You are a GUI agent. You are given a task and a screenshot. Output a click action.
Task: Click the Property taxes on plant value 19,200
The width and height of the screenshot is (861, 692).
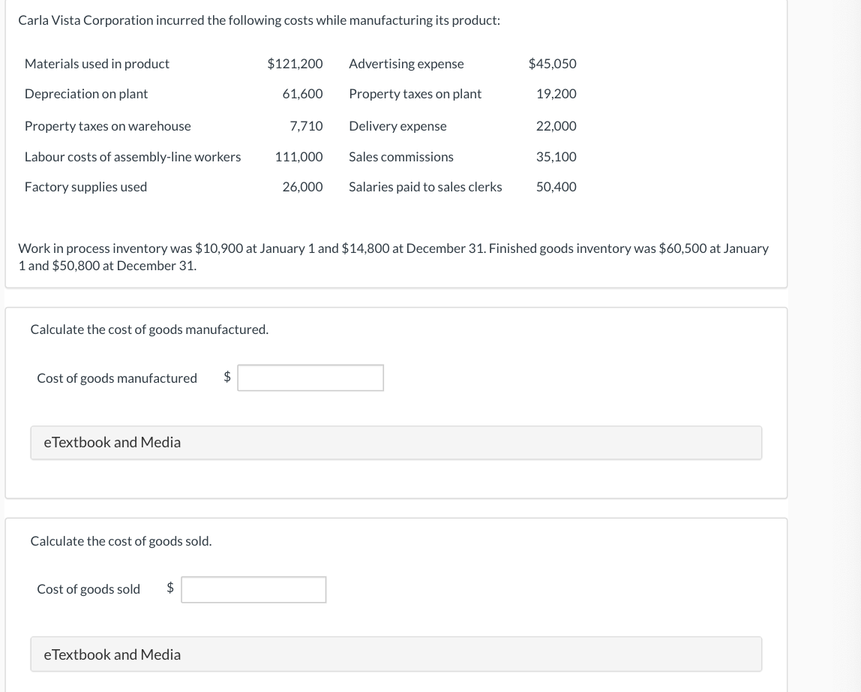coord(556,93)
